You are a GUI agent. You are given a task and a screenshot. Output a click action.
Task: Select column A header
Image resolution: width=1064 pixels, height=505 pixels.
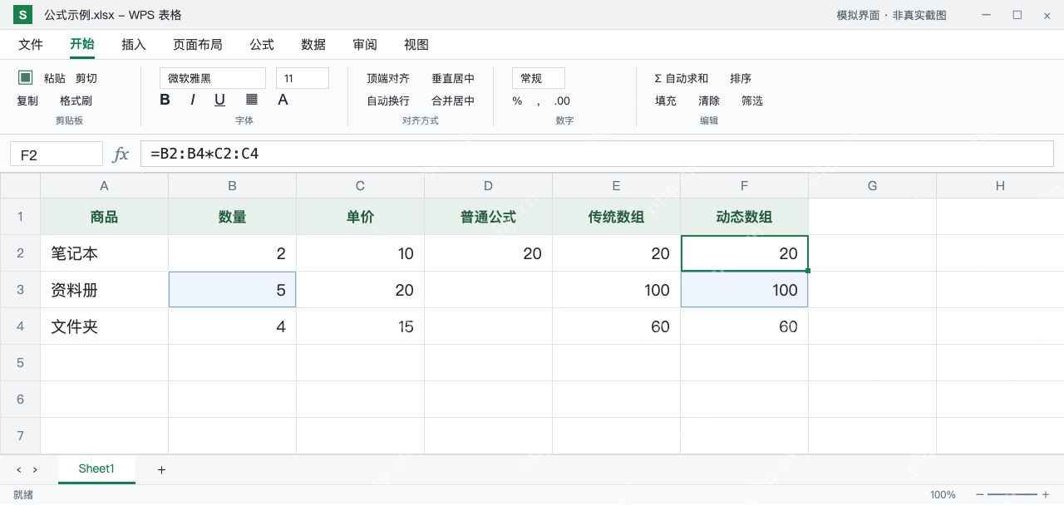[x=105, y=186]
